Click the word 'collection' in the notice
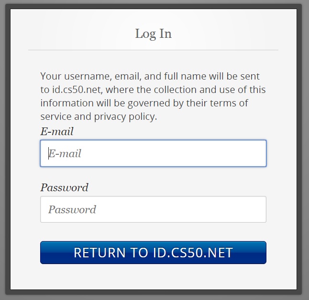 [x=177, y=90]
